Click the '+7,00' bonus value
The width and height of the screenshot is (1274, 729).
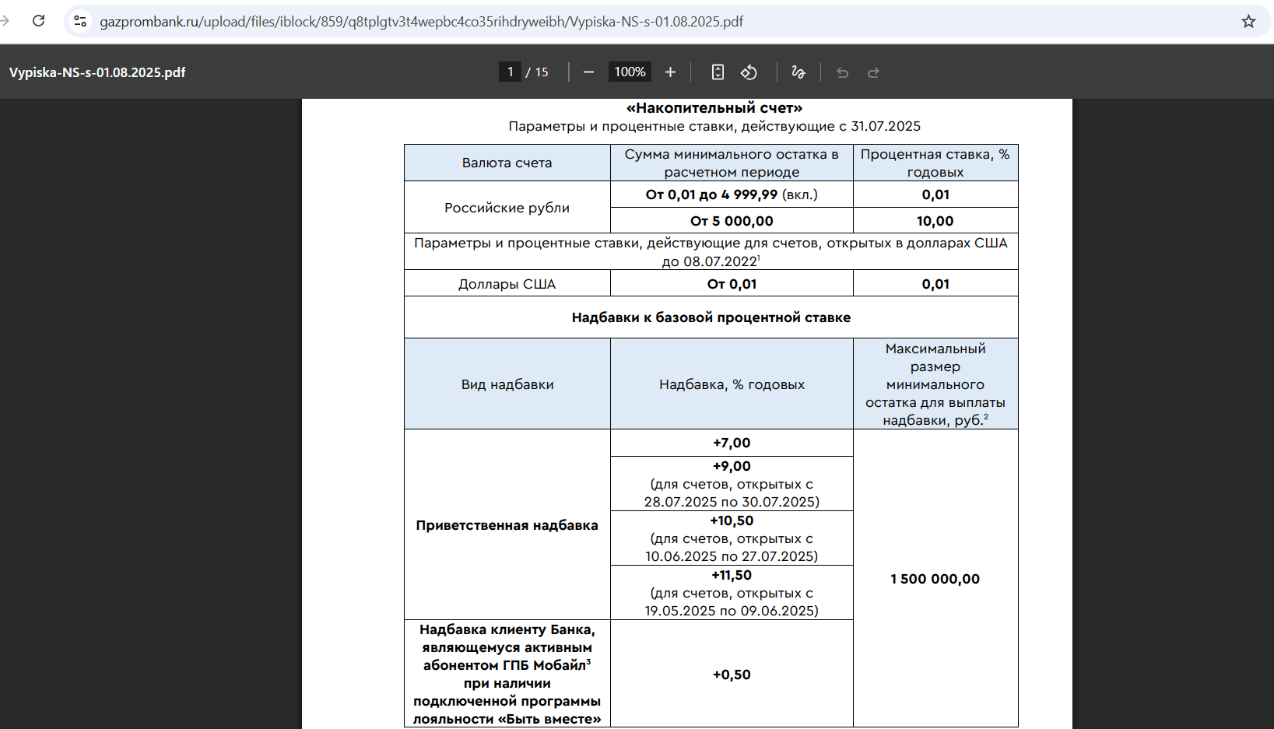click(732, 443)
